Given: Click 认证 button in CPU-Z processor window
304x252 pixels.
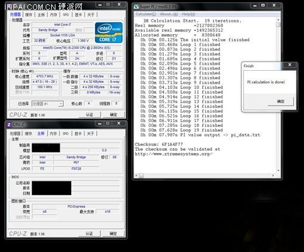Looking at the screenshot, I should point(90,115).
